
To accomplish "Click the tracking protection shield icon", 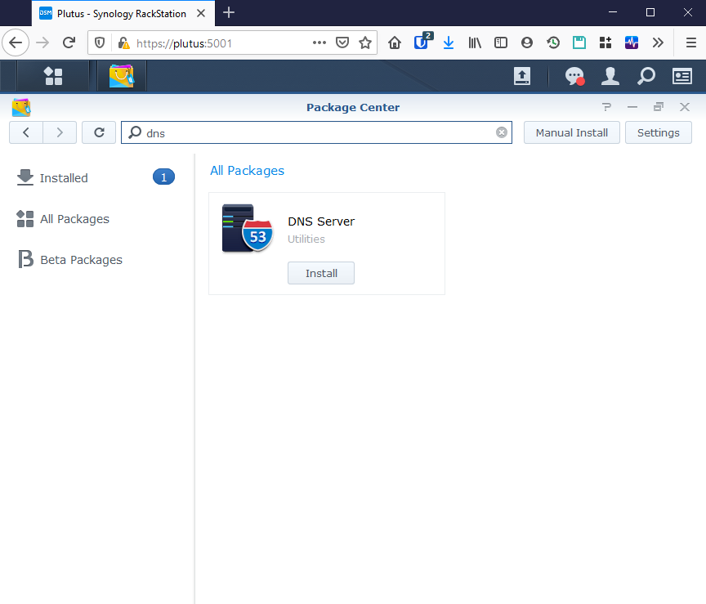I will 100,43.
